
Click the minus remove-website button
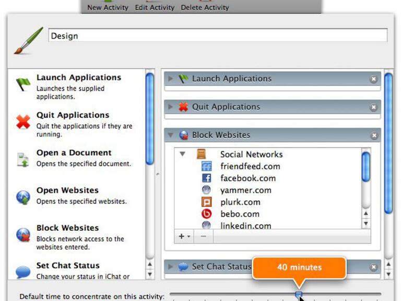pos(204,236)
